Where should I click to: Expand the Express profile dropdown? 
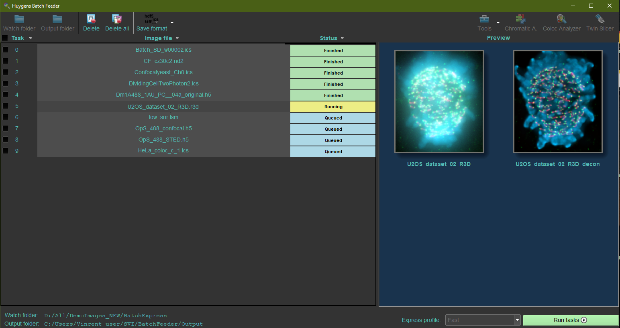coord(517,320)
